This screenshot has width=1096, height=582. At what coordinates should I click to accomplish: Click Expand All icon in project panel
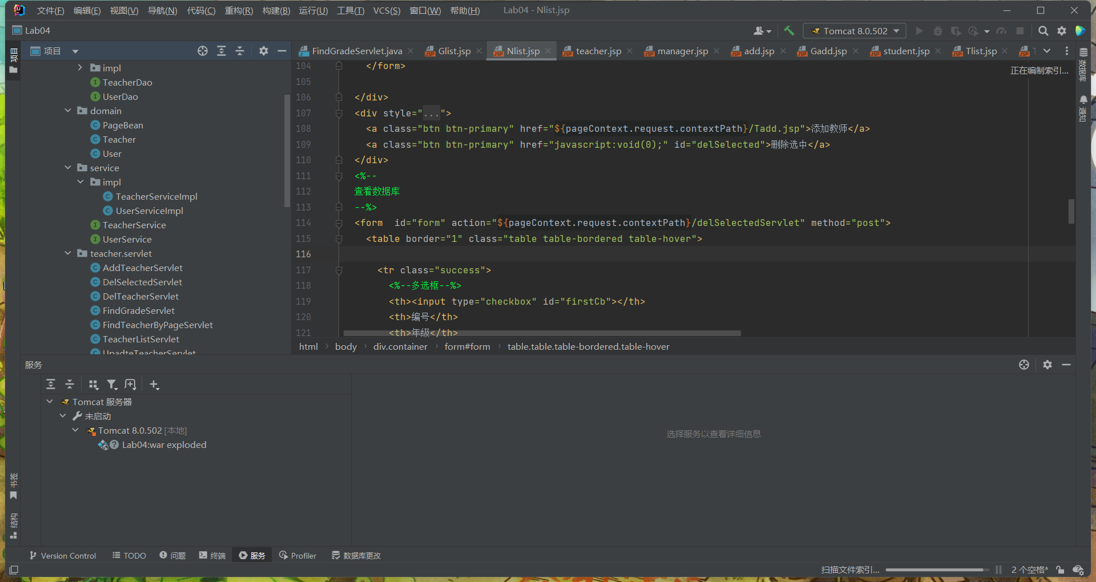pos(221,51)
